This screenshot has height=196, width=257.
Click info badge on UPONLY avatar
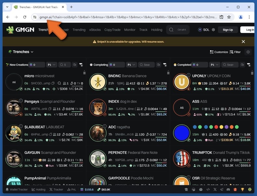(188, 75)
